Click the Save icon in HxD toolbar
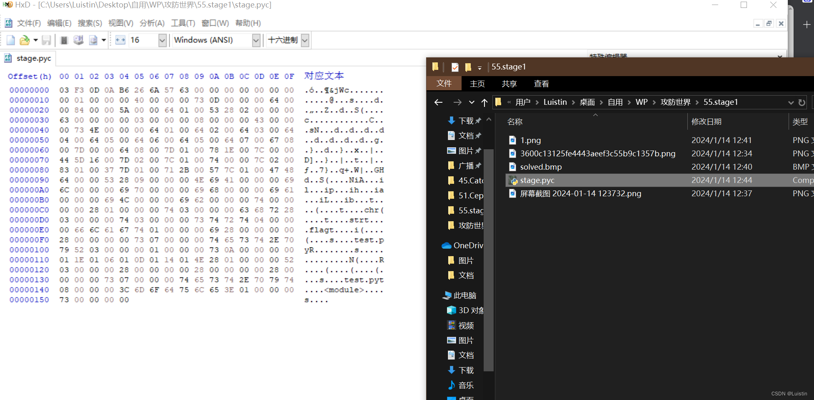Screen dimensions: 814x400 (46, 40)
